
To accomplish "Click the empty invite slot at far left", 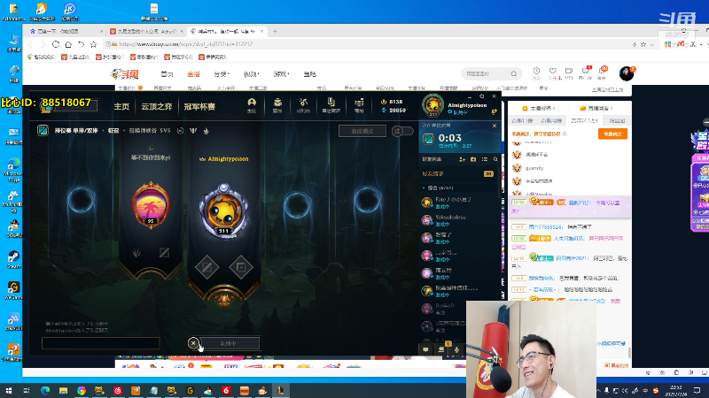I will pyautogui.click(x=81, y=200).
